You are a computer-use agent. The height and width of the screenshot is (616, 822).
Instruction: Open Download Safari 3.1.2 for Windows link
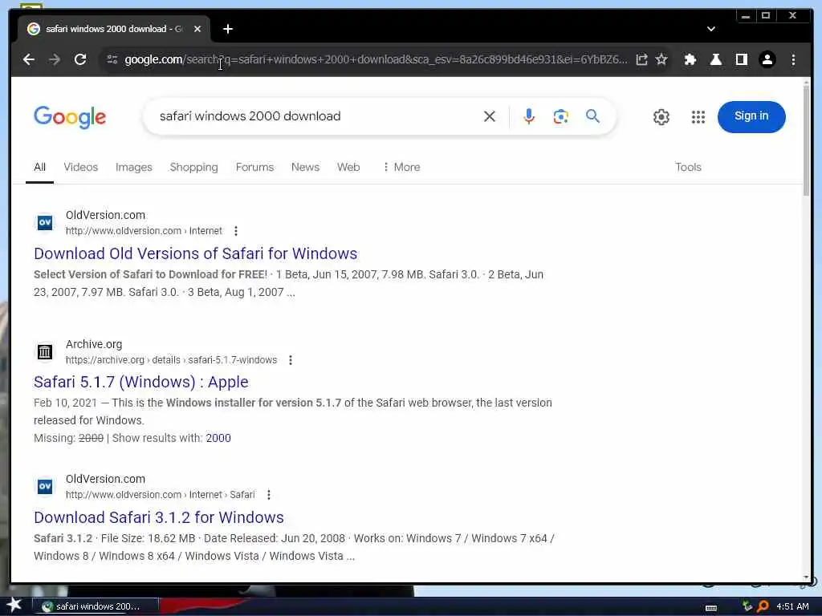(159, 517)
